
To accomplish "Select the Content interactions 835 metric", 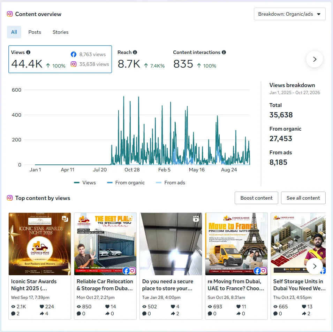I will click(199, 59).
